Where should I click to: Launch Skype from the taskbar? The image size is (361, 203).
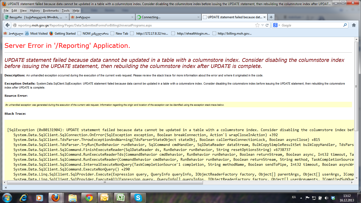click(138, 197)
